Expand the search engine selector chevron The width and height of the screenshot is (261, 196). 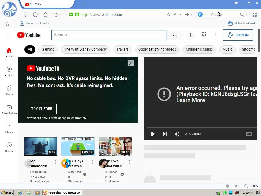[x=206, y=15]
